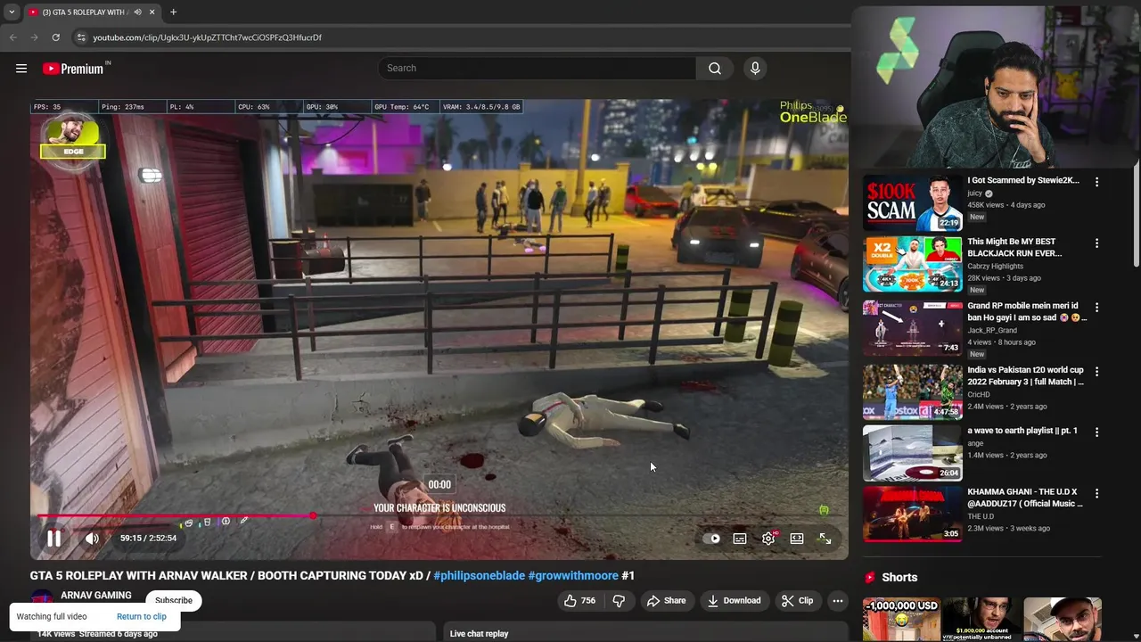This screenshot has height=642, width=1141.
Task: Click the ARNAV GAMING channel avatar
Action: point(42,601)
